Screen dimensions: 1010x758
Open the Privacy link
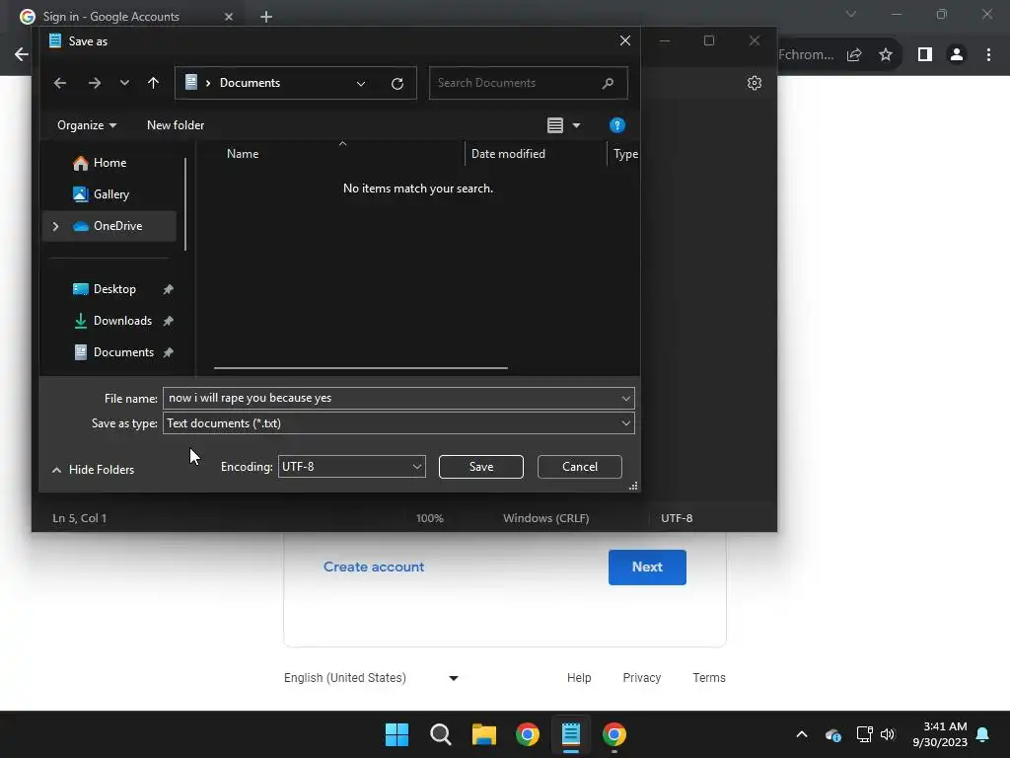coord(641,678)
